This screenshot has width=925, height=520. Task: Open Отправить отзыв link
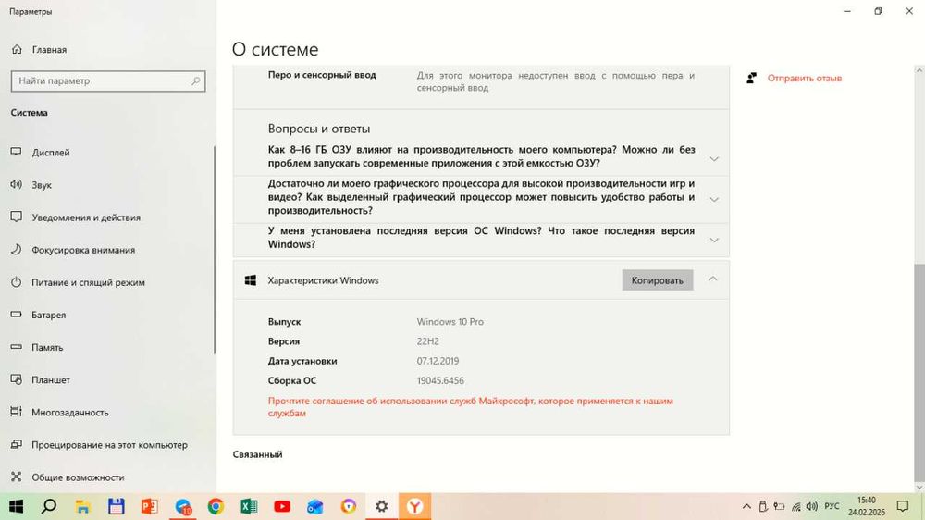pos(804,78)
